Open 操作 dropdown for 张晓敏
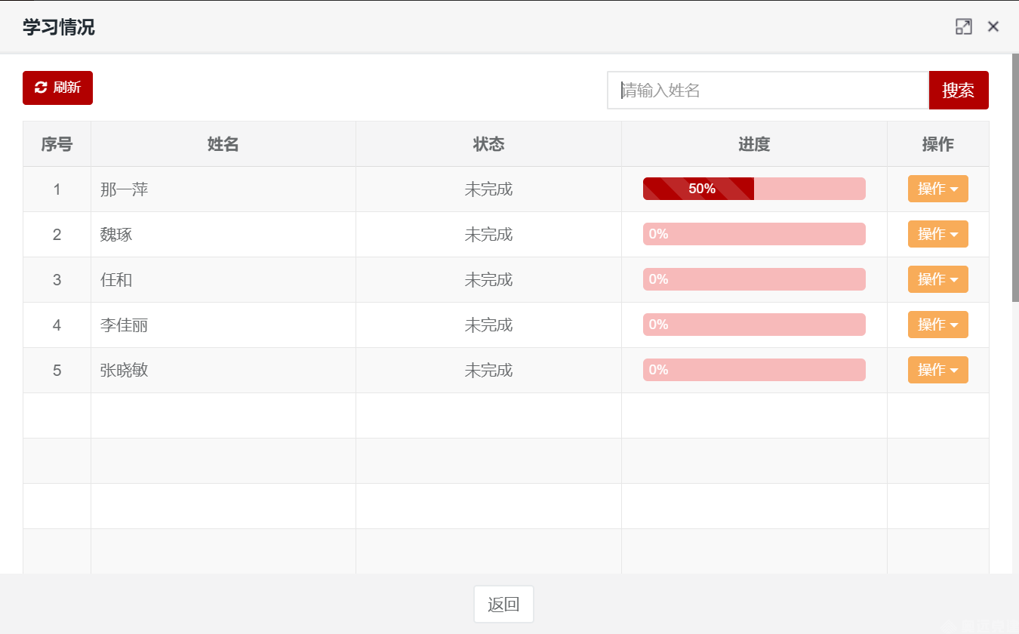Screen dimensions: 1019x634 [x=937, y=370]
